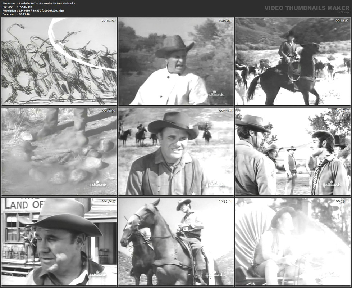Click the '00:30:57' timestamp label
This screenshot has height=288, width=352.
click(109, 201)
